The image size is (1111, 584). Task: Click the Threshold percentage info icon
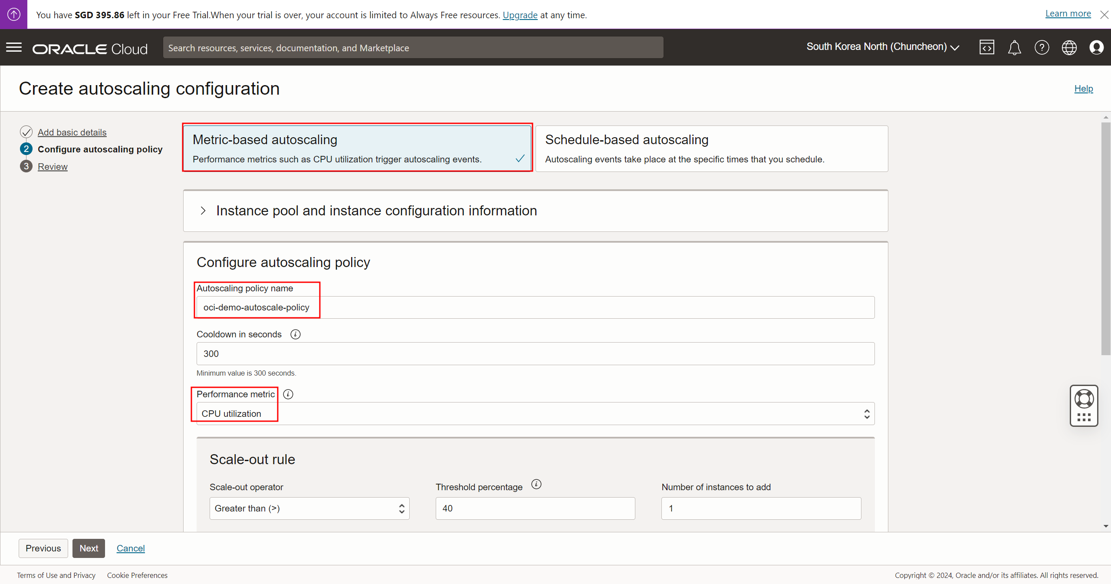pyautogui.click(x=536, y=484)
